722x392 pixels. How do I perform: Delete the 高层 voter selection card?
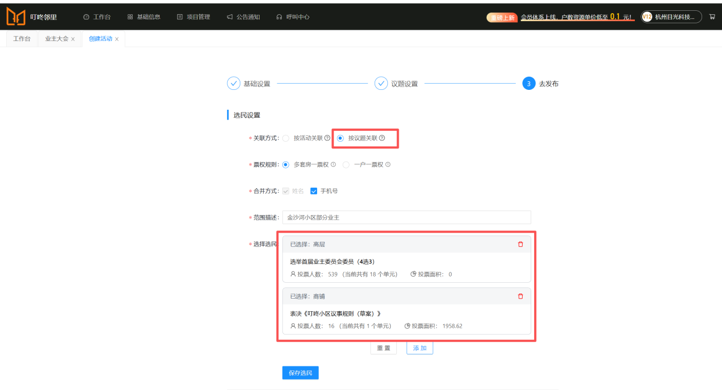click(x=520, y=244)
